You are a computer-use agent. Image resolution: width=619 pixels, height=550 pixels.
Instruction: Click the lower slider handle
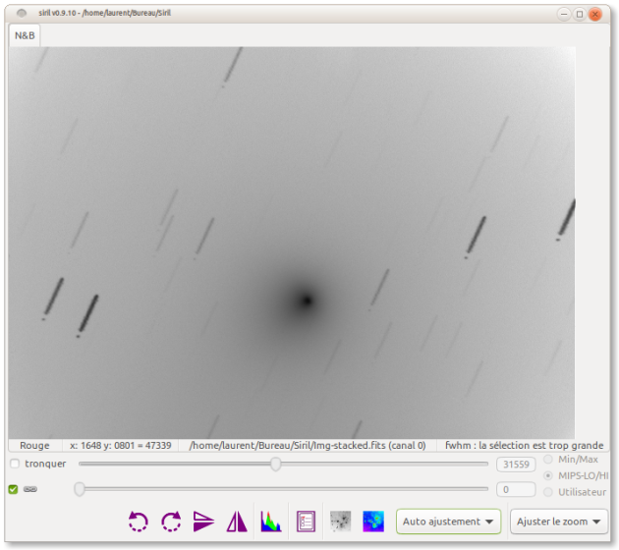[80, 489]
